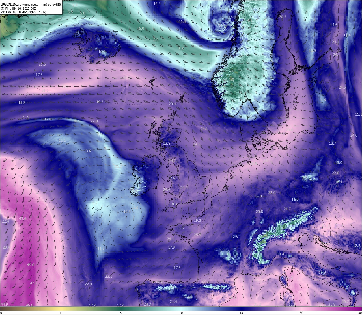Viewport: 362px width, 315px height.
Task: Click the value label 5.0
Action: coord(83,13)
